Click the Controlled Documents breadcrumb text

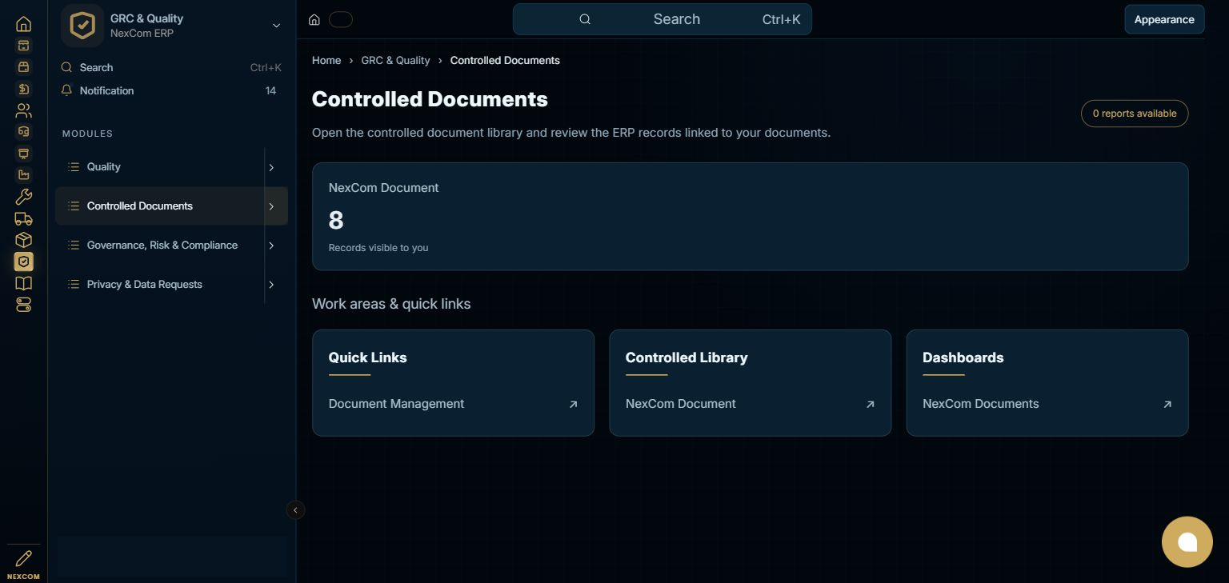click(x=505, y=61)
